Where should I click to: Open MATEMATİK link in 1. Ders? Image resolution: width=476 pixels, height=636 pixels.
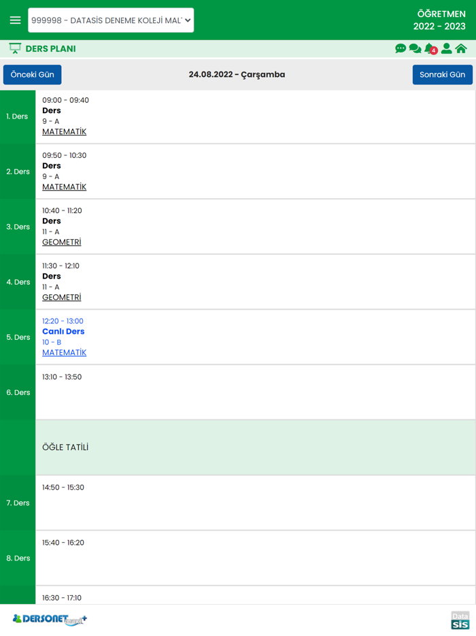point(65,132)
